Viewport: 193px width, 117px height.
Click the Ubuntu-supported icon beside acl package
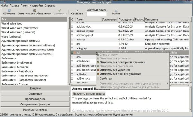(75, 53)
